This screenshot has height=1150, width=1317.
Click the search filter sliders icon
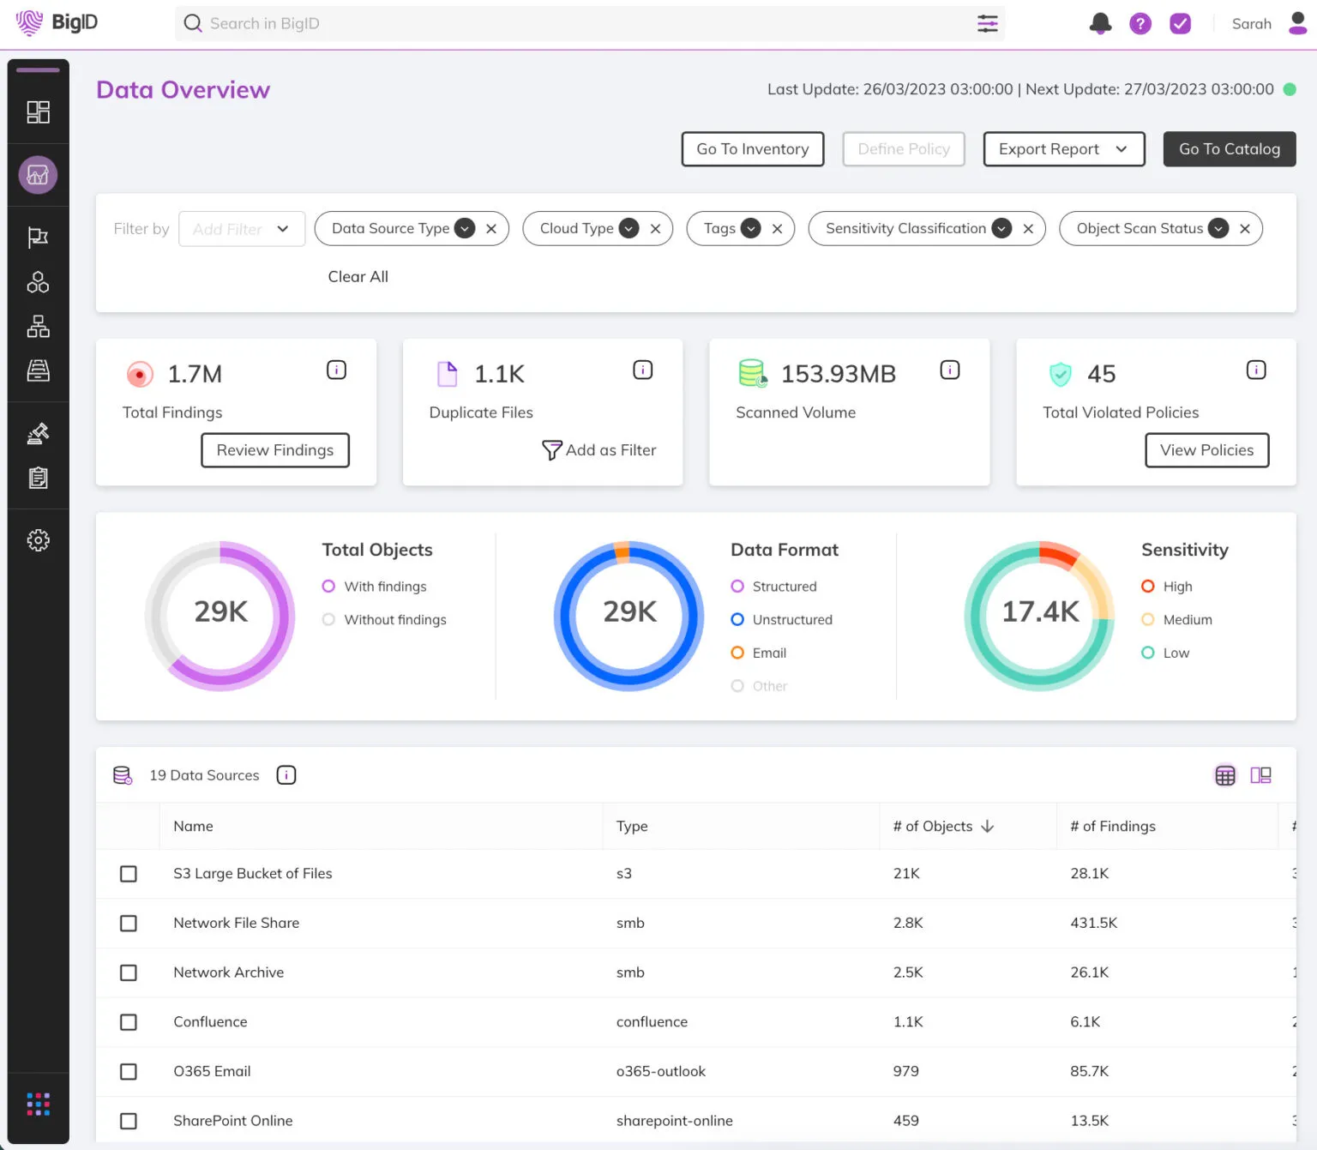tap(987, 24)
